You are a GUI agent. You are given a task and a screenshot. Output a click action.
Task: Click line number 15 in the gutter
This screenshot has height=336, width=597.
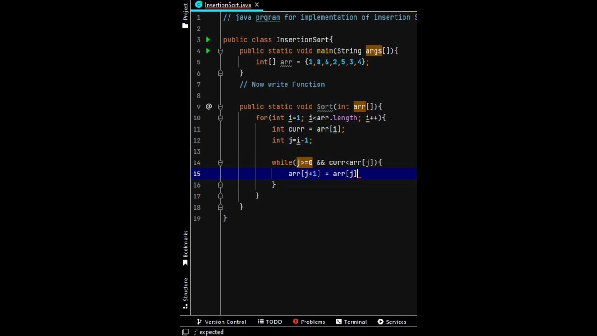(x=197, y=174)
